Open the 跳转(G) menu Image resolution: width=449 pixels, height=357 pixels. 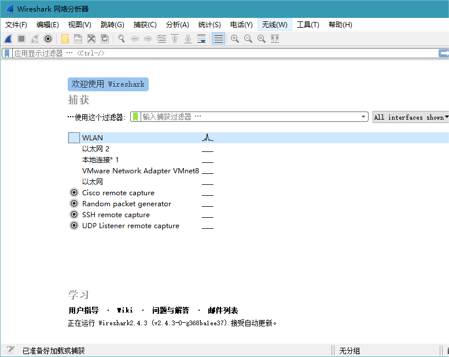click(x=112, y=25)
